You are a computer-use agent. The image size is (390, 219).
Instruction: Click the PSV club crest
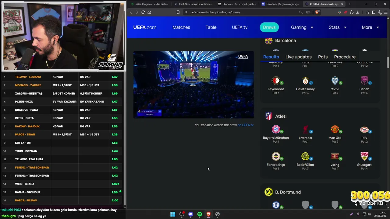pos(364,129)
